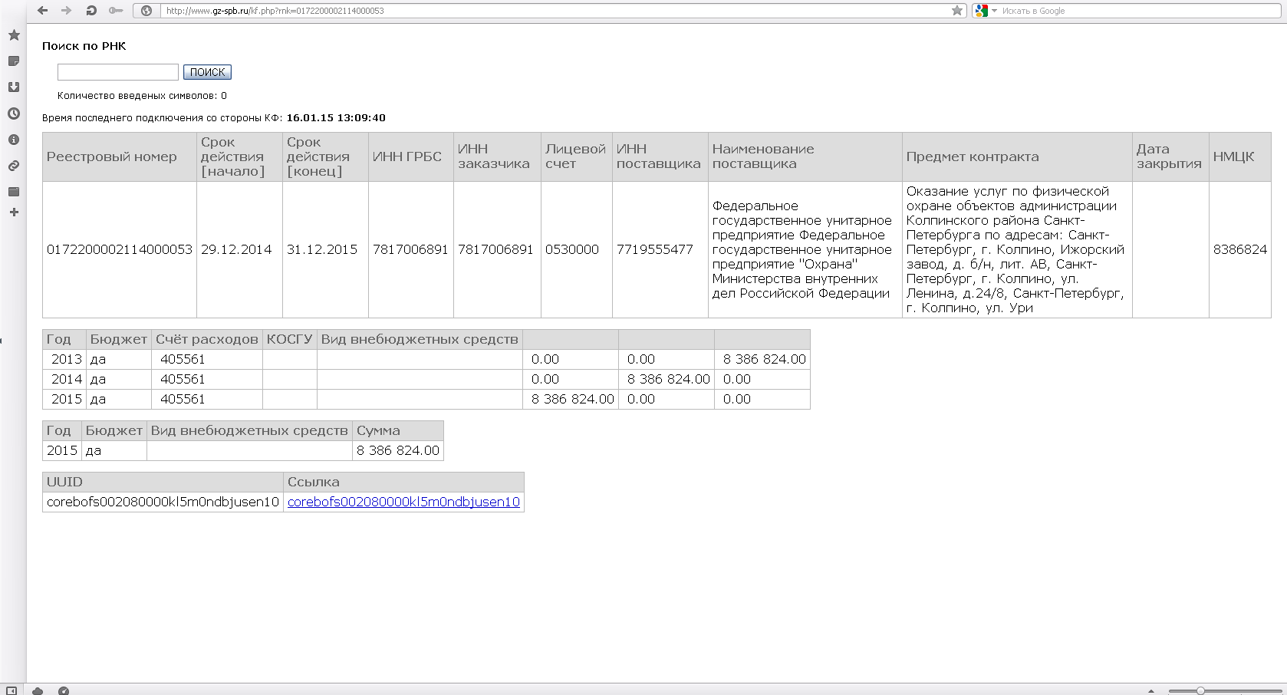The image size is (1287, 695).
Task: Go forward to the next page
Action: pyautogui.click(x=66, y=11)
